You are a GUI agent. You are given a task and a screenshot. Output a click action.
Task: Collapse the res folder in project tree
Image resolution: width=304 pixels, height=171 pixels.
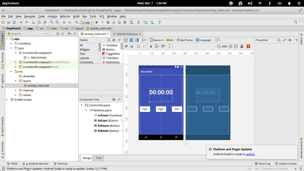[11, 71]
